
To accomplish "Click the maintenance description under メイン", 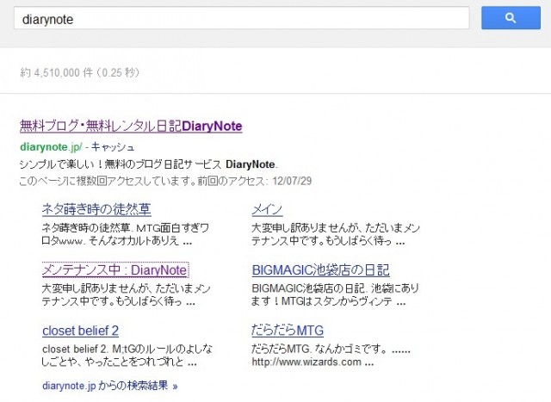I will pyautogui.click(x=336, y=234).
